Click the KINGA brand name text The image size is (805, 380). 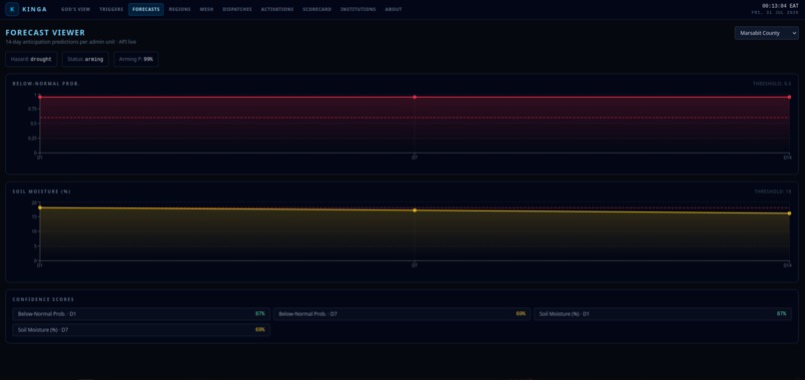point(34,9)
